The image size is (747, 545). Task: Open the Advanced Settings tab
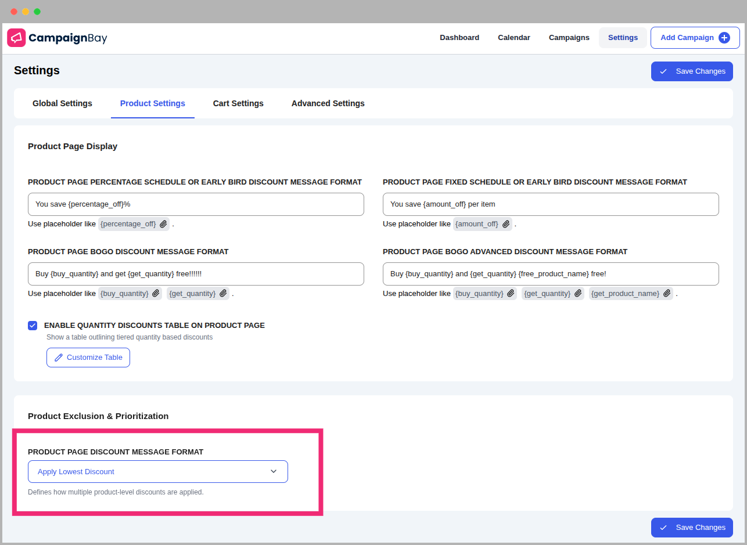(328, 103)
